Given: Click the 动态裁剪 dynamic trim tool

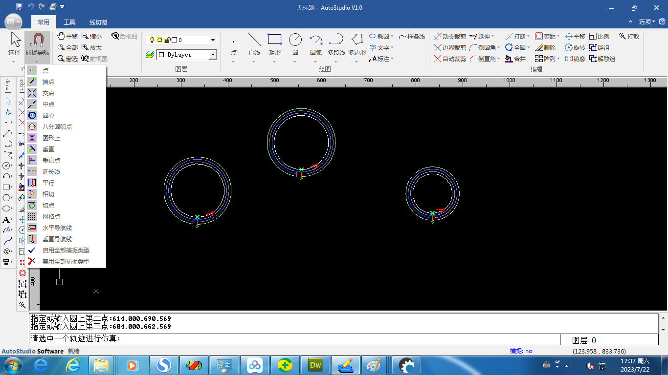Looking at the screenshot, I should [x=450, y=36].
